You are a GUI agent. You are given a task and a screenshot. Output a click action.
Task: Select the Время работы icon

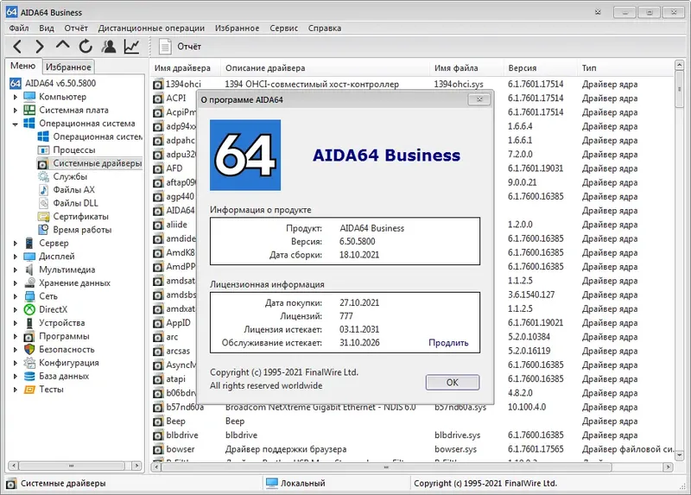[43, 230]
